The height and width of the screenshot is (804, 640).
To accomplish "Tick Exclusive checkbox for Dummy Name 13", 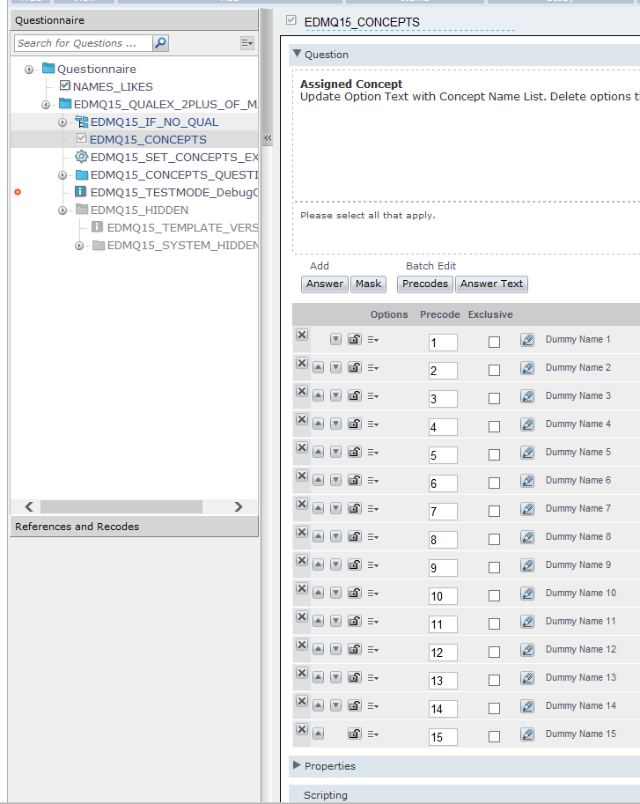I will pyautogui.click(x=494, y=681).
